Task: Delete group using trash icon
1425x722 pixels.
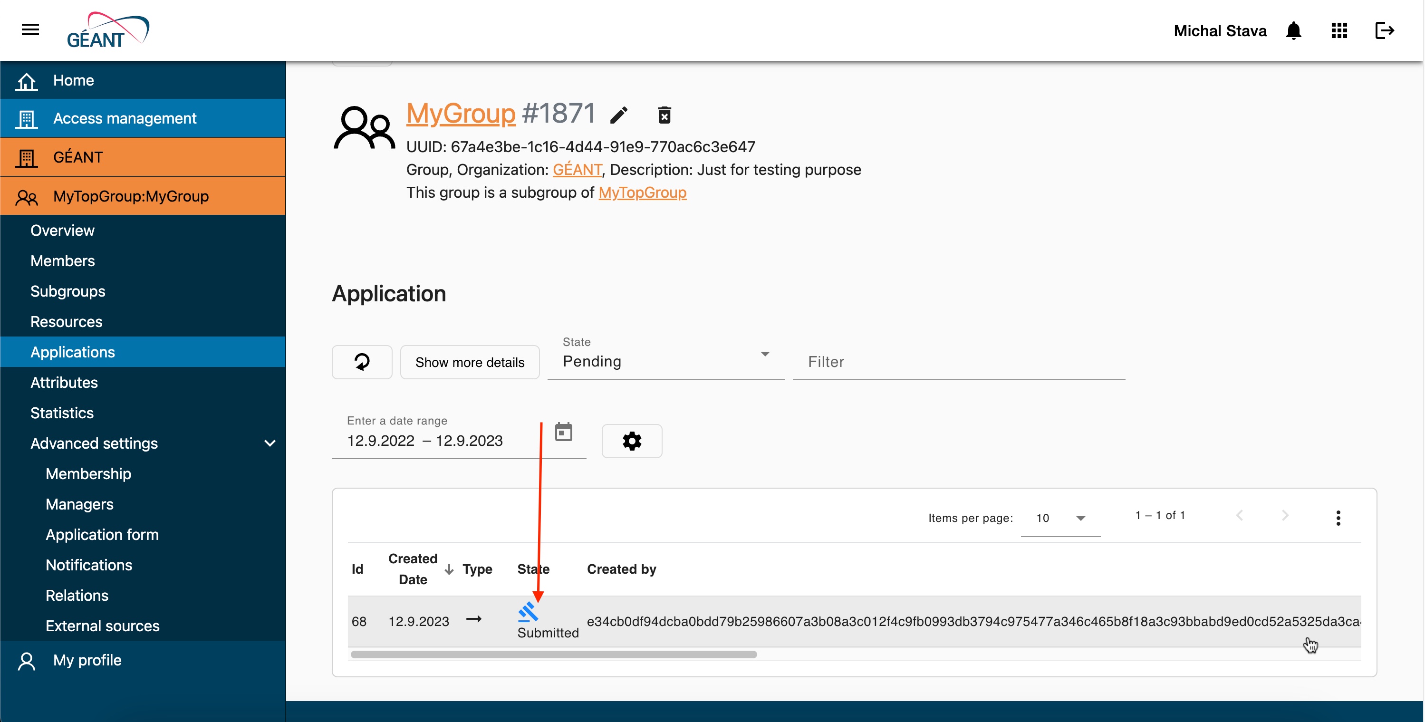Action: (x=664, y=115)
